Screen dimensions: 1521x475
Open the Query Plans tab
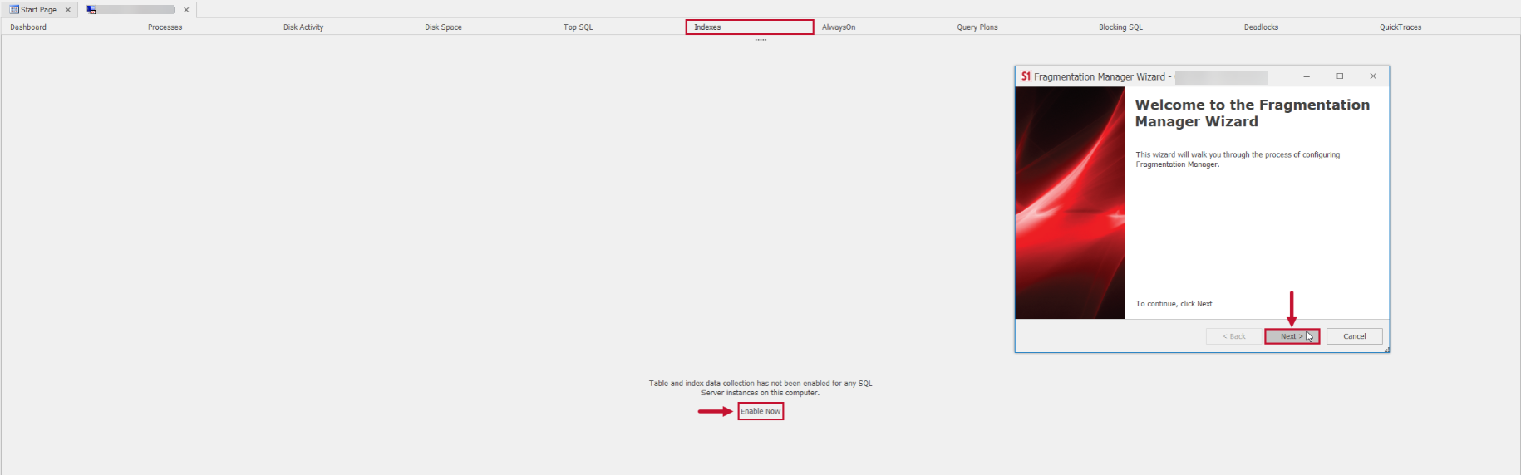(x=977, y=27)
